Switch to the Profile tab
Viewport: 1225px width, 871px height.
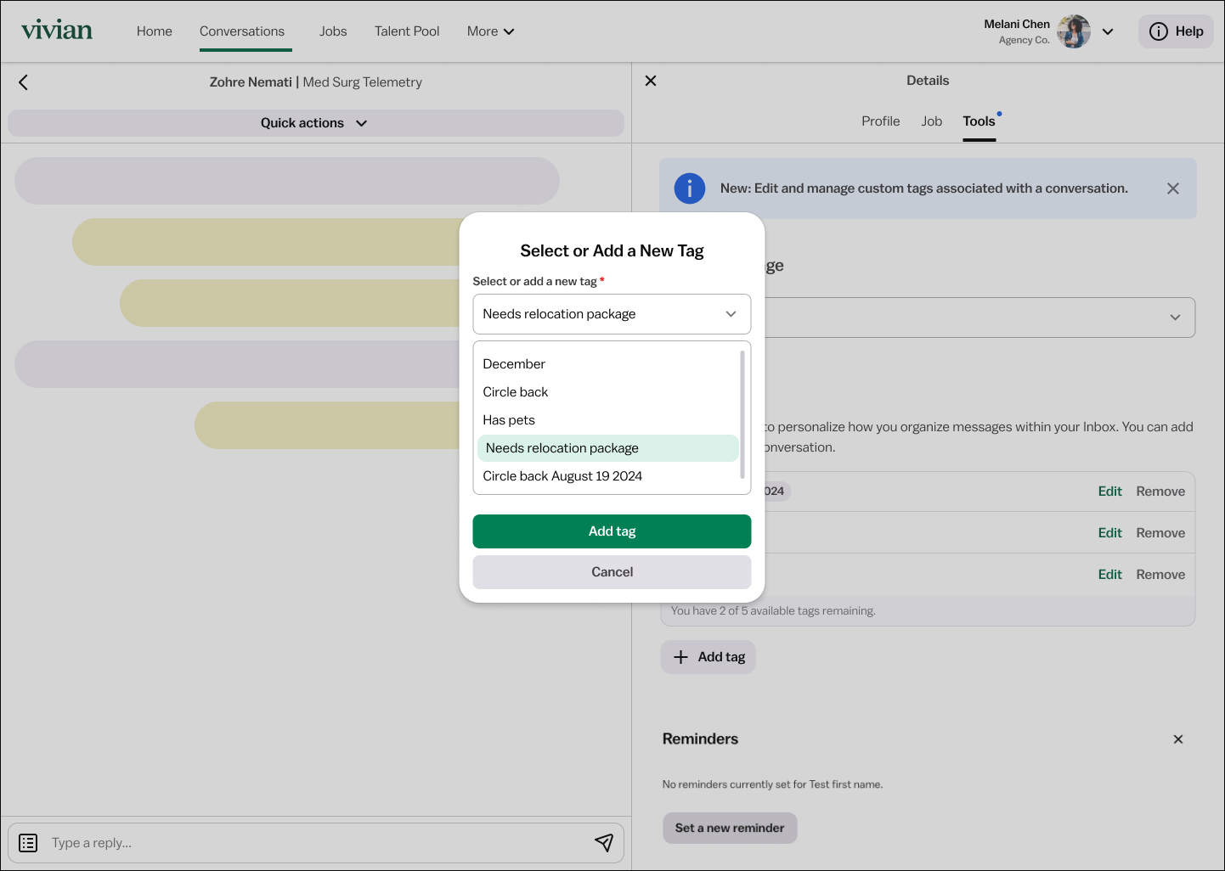(880, 121)
